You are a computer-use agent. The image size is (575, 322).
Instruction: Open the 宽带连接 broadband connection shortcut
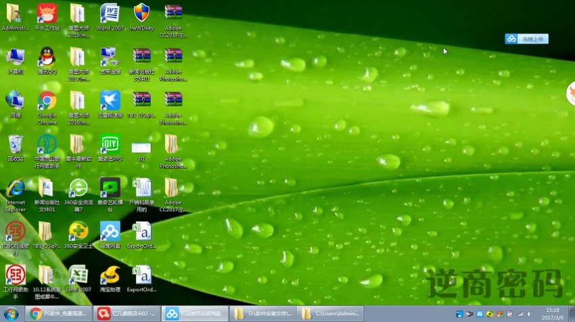pyautogui.click(x=110, y=60)
